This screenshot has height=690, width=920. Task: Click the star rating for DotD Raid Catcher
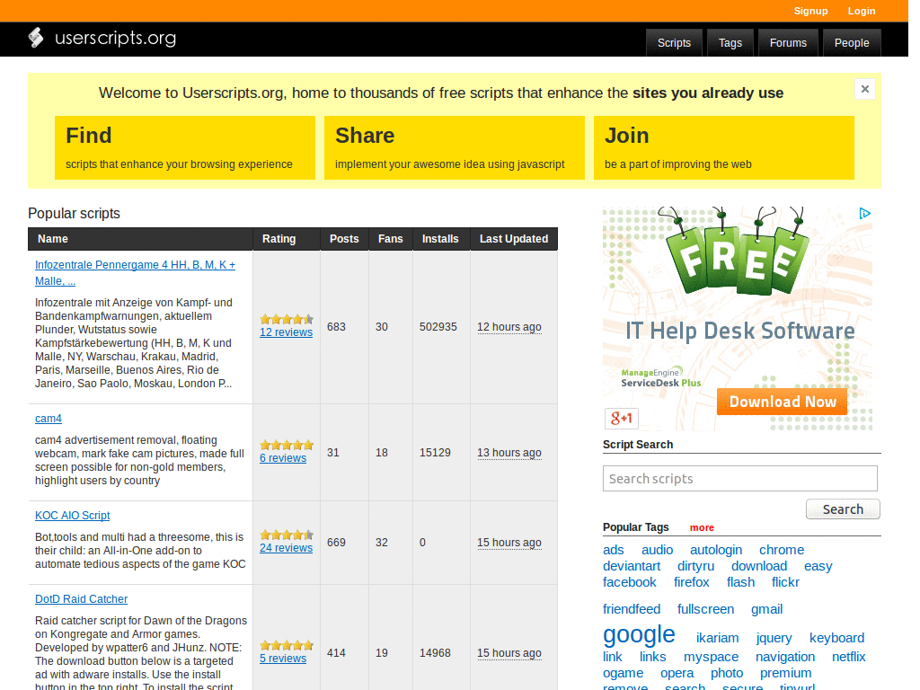tap(286, 643)
